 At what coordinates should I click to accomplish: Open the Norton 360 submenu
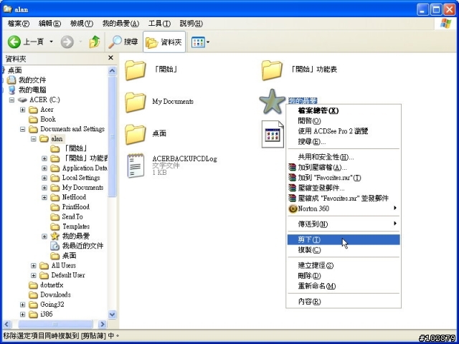pos(344,209)
